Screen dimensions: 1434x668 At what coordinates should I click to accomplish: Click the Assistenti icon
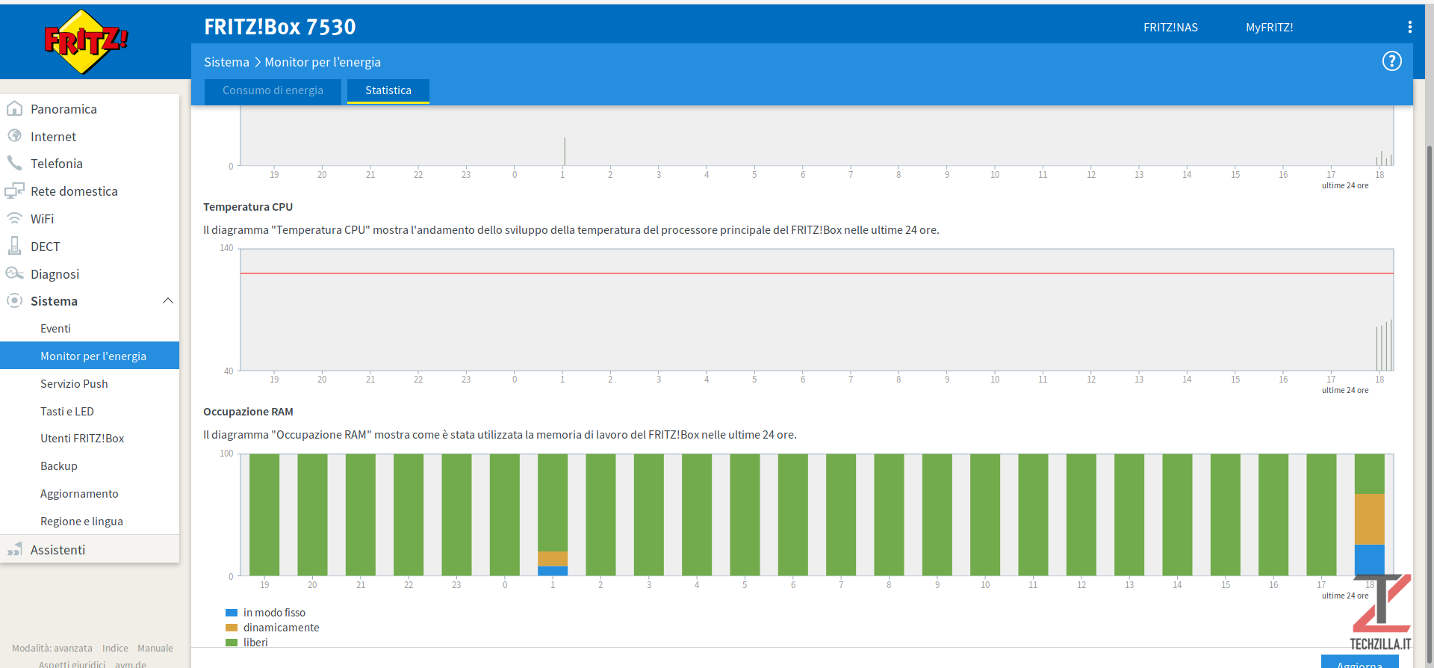[x=14, y=549]
